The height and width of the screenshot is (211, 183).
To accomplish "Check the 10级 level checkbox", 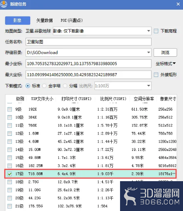I will (x=10, y=117).
